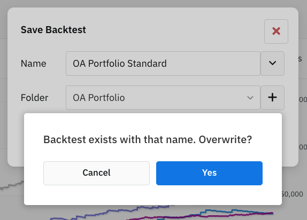Select the blue stepped line on chart
The image size is (307, 220).
pos(225,211)
